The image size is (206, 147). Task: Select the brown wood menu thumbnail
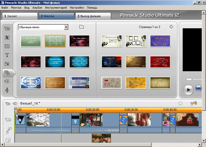(x=55, y=83)
